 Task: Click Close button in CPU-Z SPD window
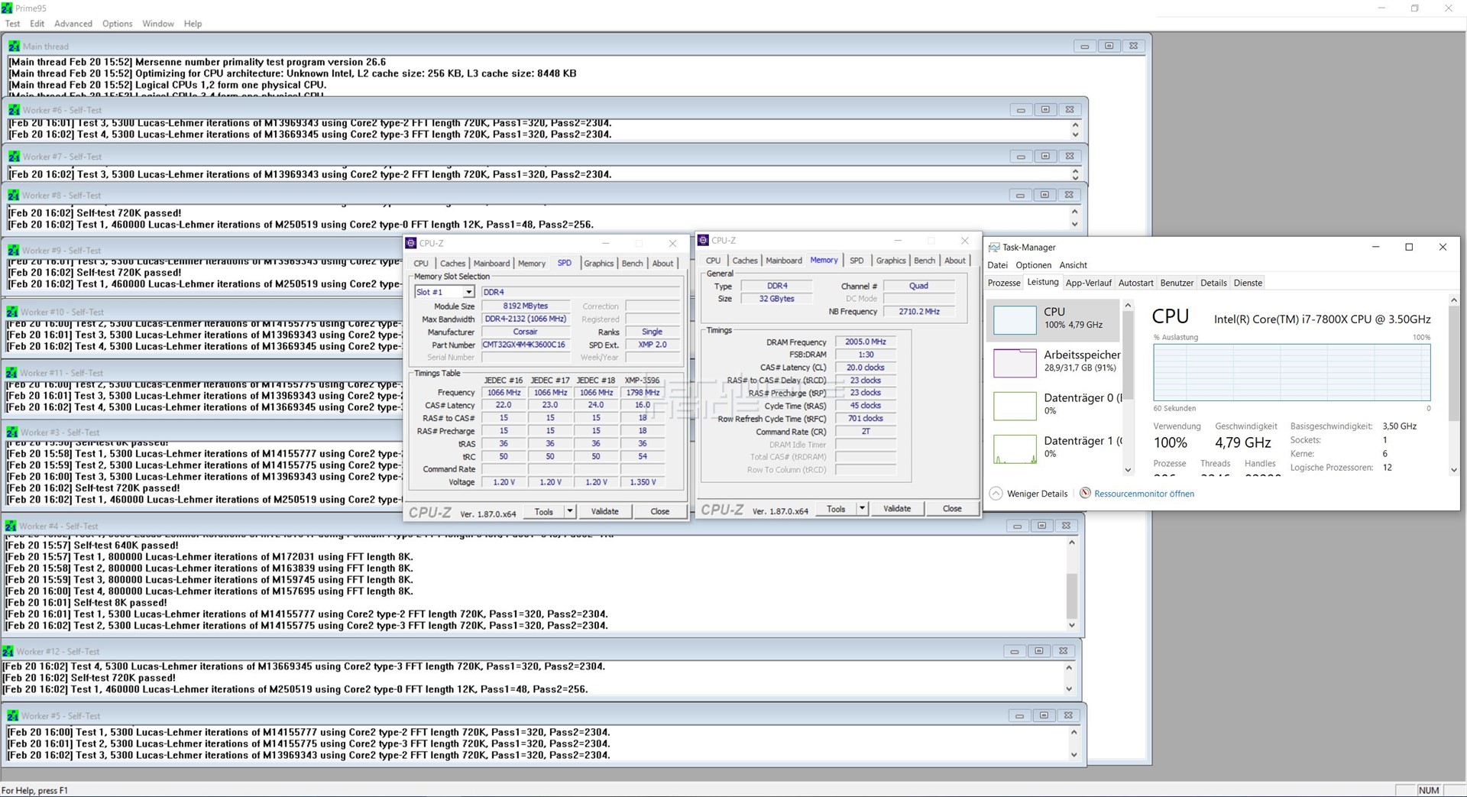[x=660, y=511]
